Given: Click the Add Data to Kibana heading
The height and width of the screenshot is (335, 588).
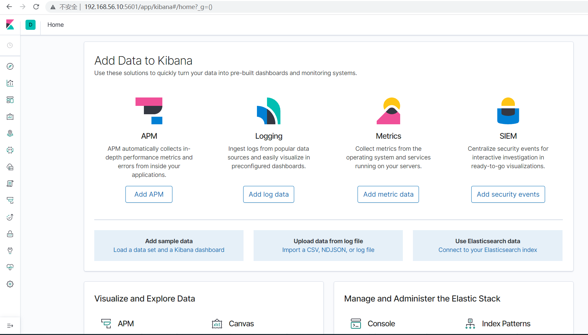Looking at the screenshot, I should pos(143,61).
